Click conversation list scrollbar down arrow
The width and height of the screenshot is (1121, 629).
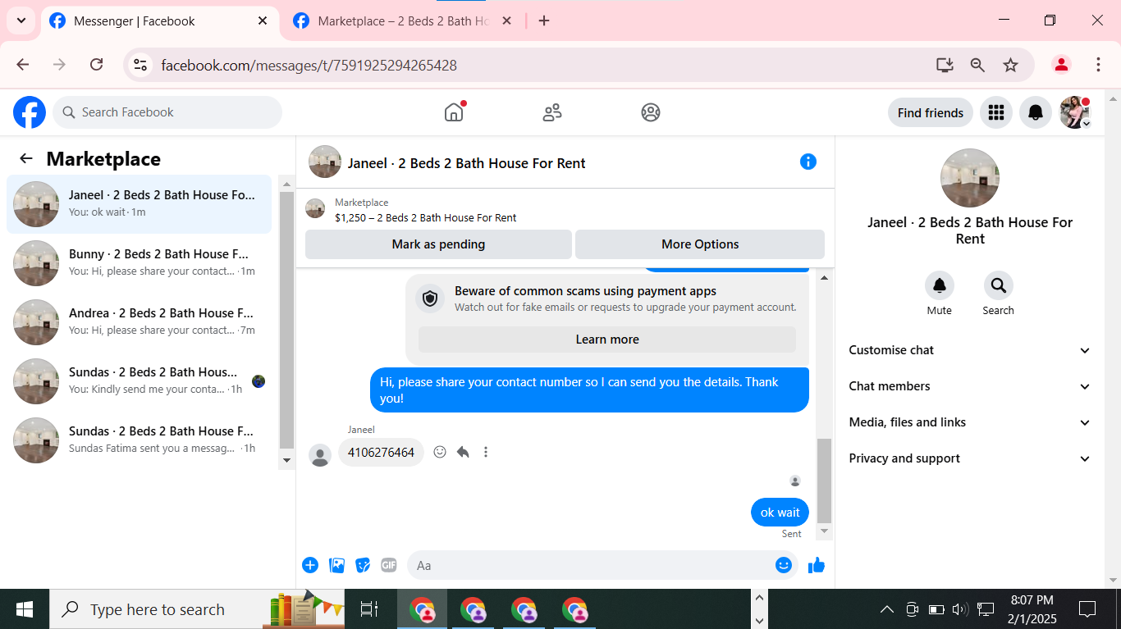286,460
